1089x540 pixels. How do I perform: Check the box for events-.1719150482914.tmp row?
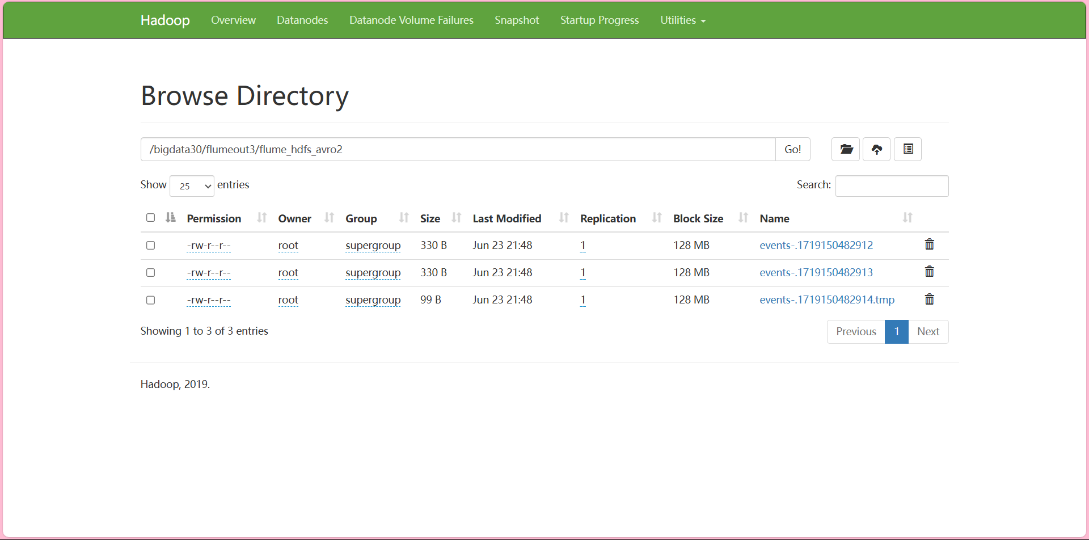click(x=150, y=299)
